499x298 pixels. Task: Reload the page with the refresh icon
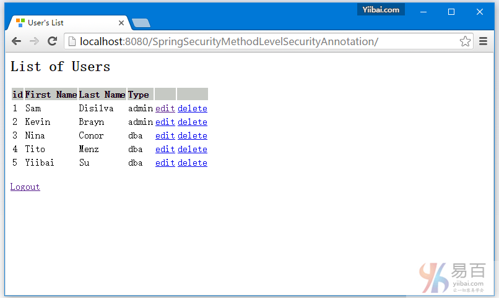coord(52,41)
